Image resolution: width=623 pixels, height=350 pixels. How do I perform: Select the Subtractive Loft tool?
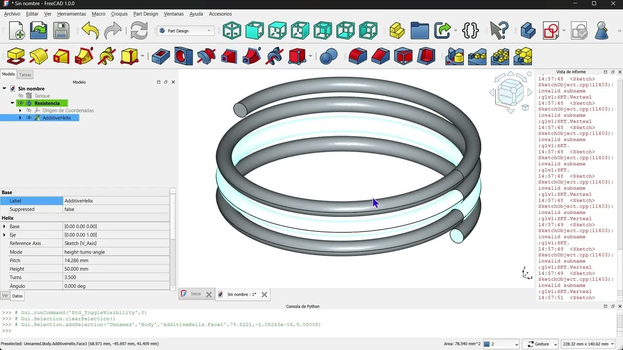(x=229, y=56)
